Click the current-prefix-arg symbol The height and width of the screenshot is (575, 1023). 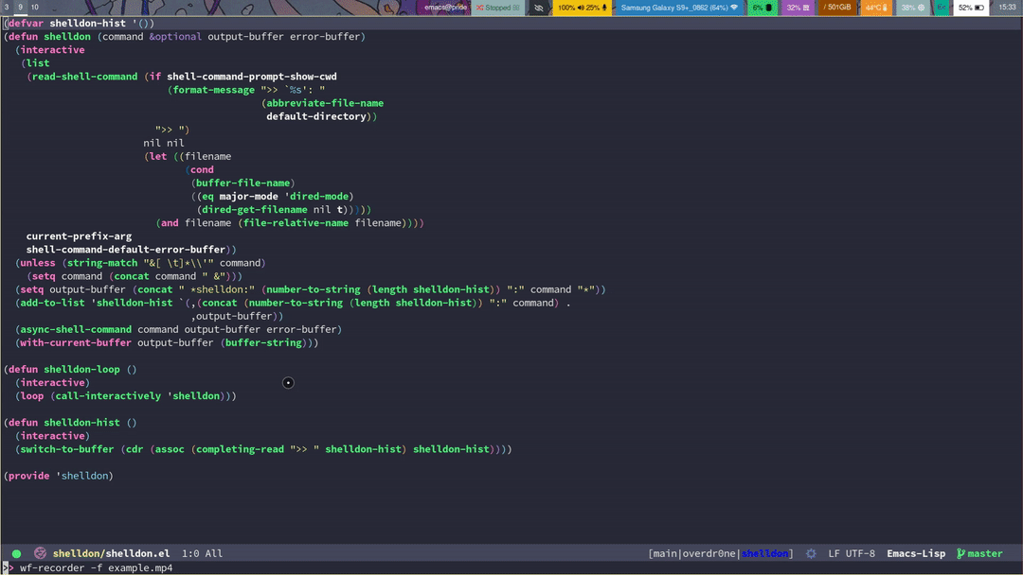coord(79,236)
